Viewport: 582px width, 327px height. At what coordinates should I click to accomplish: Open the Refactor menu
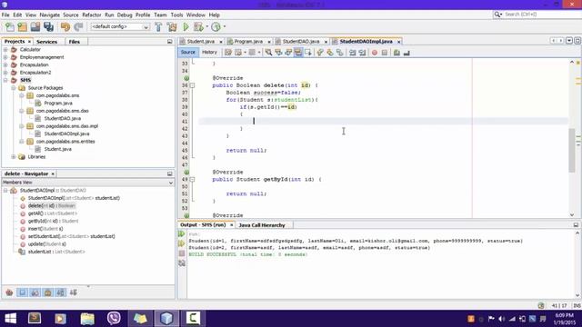pyautogui.click(x=91, y=15)
